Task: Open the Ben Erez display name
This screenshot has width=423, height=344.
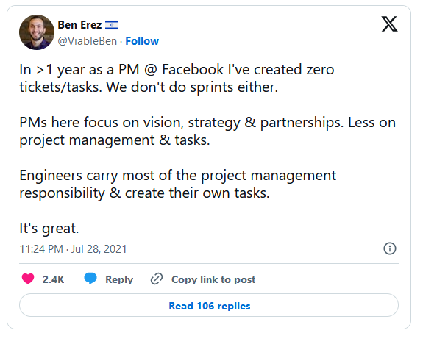Action: (79, 25)
